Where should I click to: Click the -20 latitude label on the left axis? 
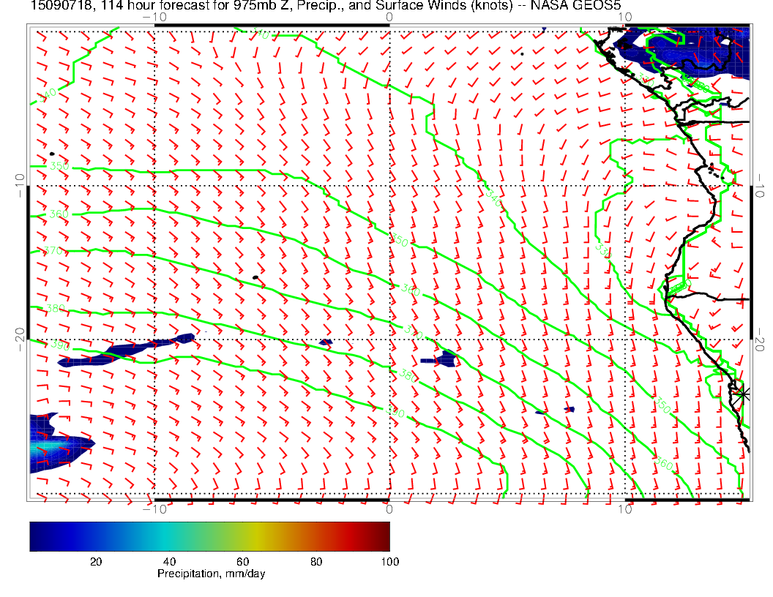click(x=19, y=338)
